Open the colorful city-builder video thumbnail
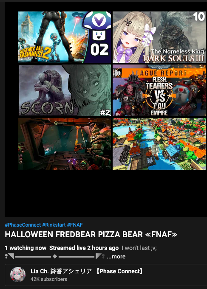The width and height of the screenshot is (207, 289). click(x=159, y=144)
